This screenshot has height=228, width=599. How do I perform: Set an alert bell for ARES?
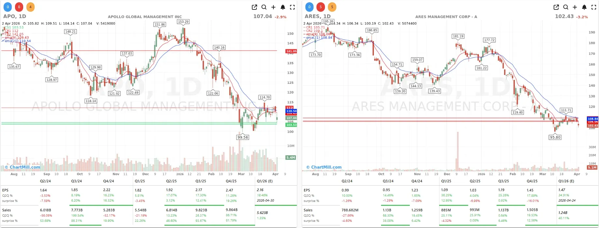584,7
